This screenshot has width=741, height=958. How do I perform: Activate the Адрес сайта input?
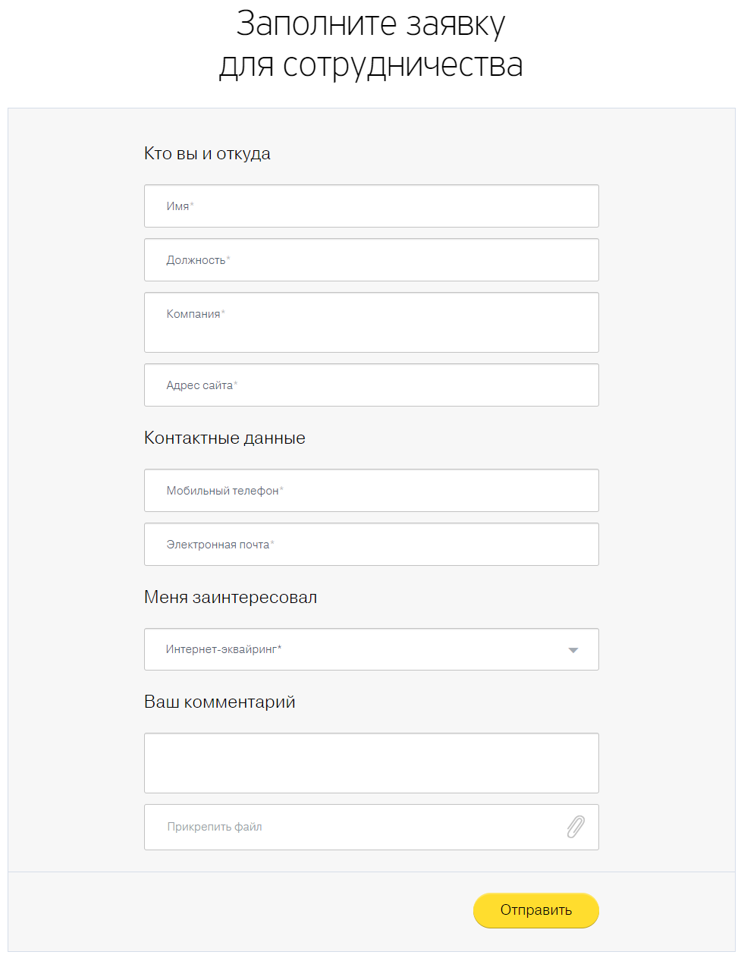tap(372, 385)
